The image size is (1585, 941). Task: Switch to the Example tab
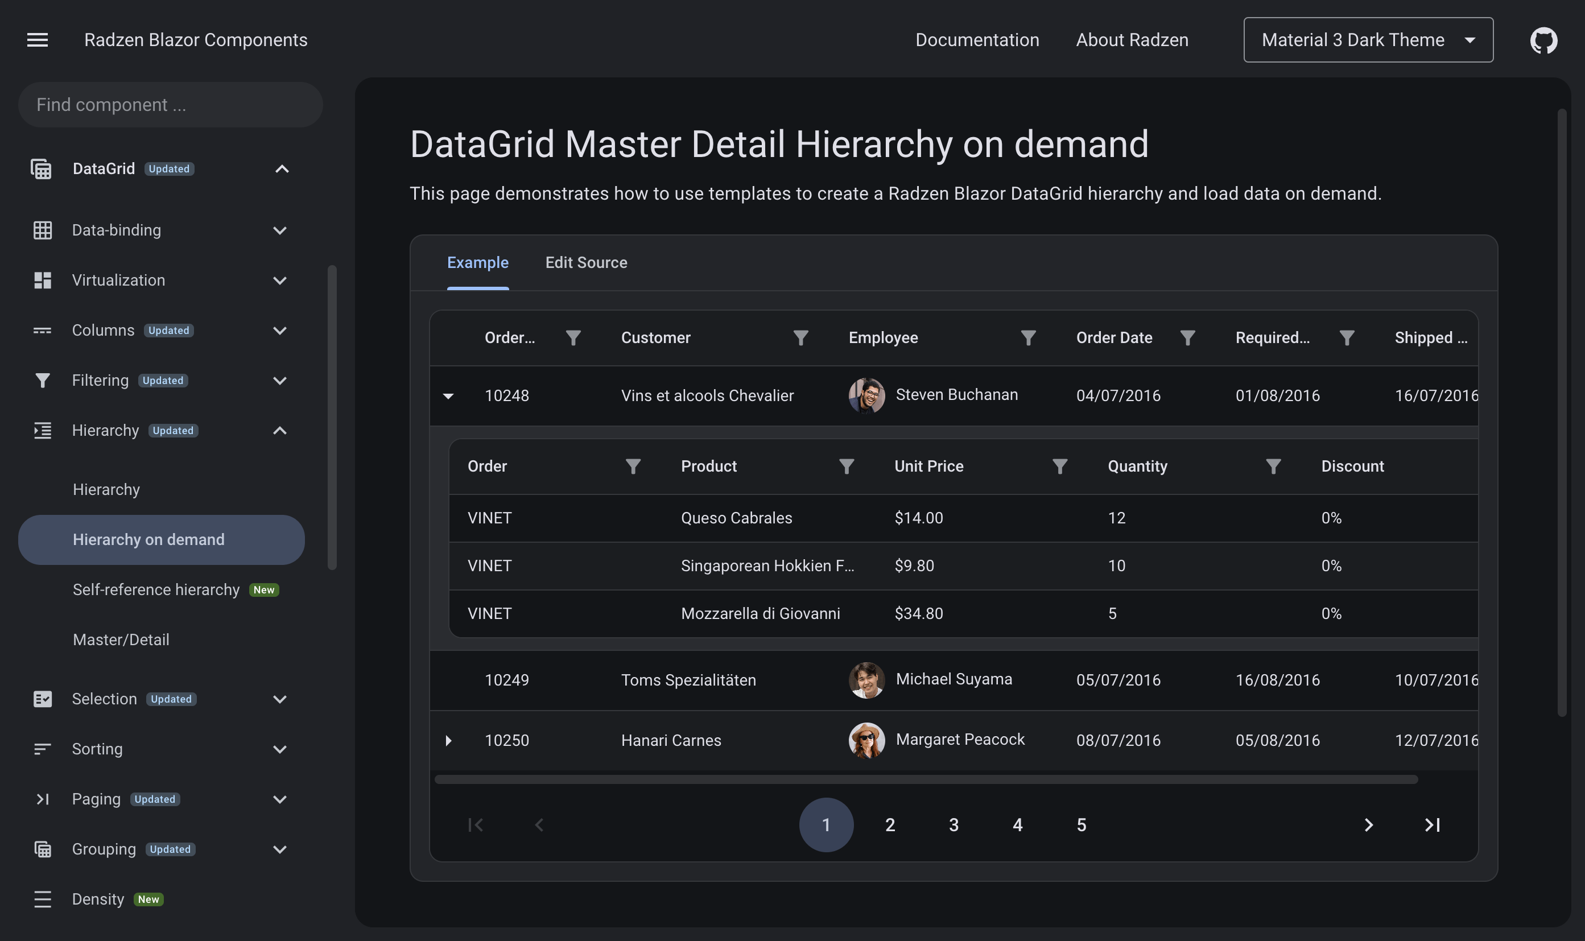[x=477, y=262]
